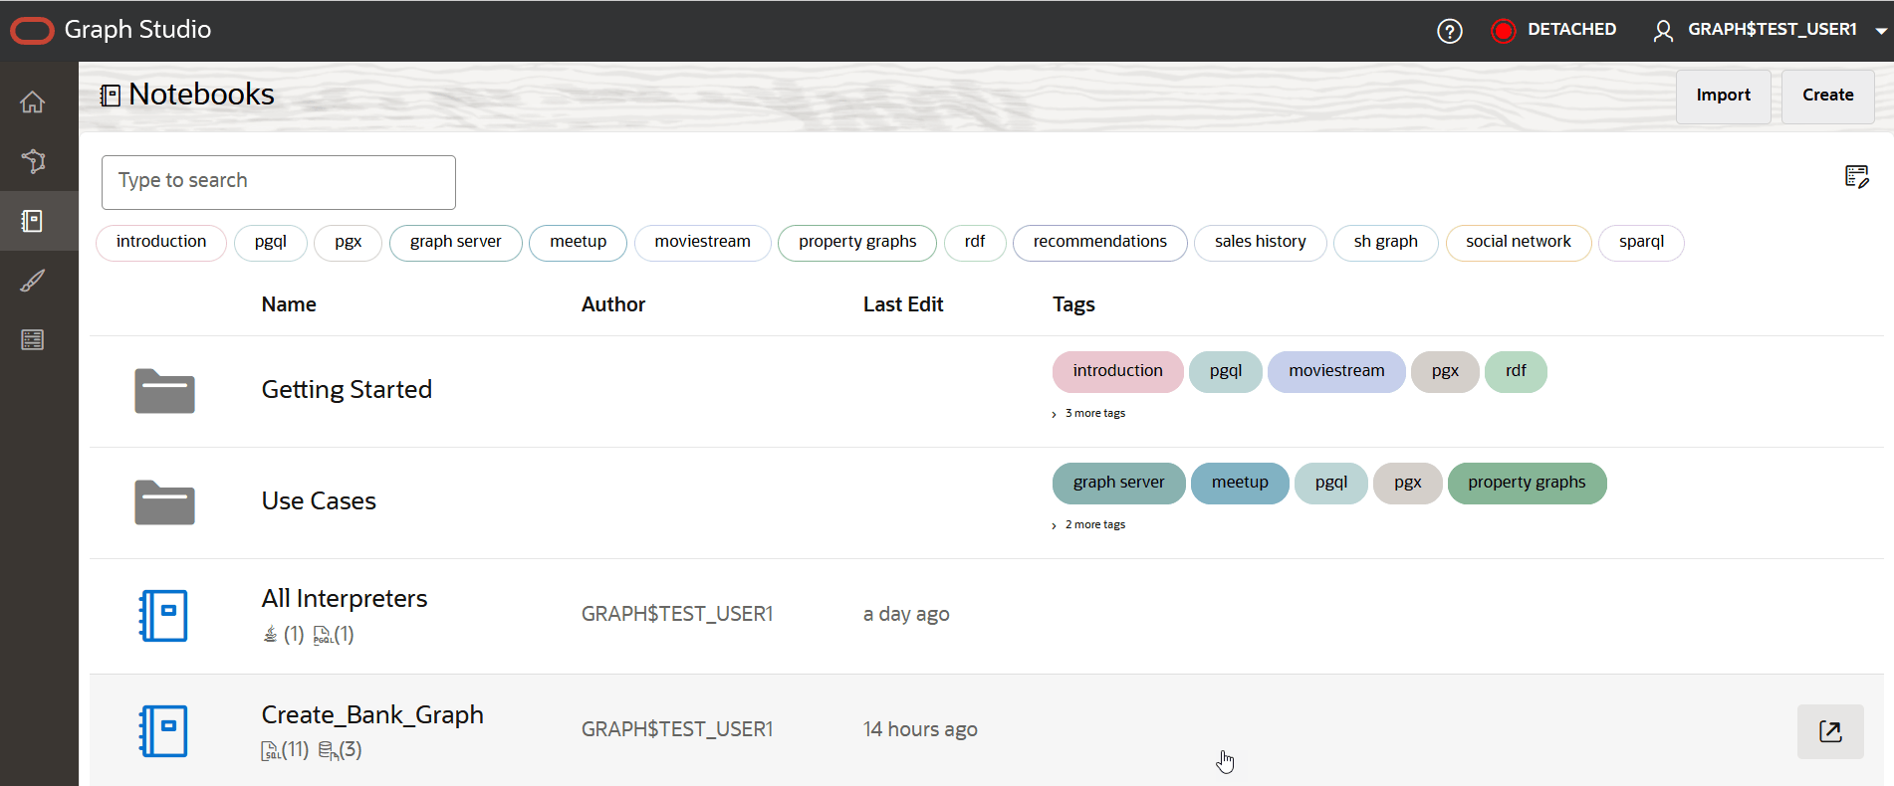Viewport: 1894px width, 786px height.
Task: Filter by sales history tag chip
Action: [x=1260, y=242]
